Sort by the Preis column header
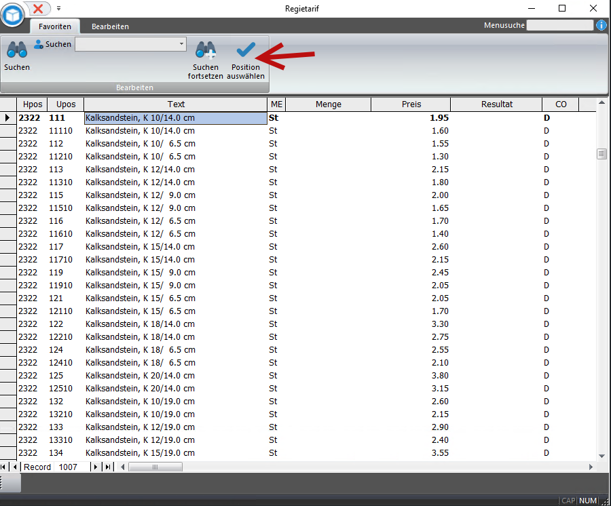The height and width of the screenshot is (506, 611). pyautogui.click(x=411, y=104)
